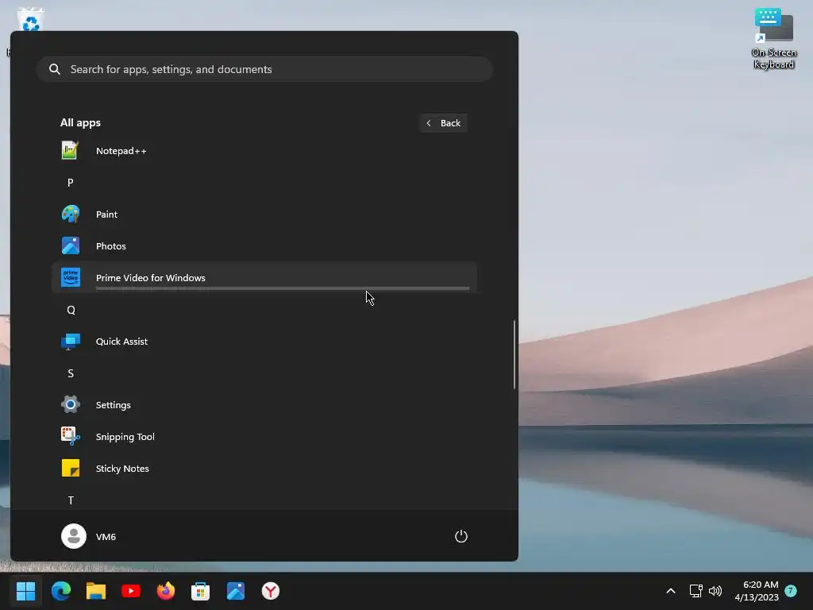Screen dimensions: 813x610
Task: Open Notepad++ from the app list
Action: (264, 151)
